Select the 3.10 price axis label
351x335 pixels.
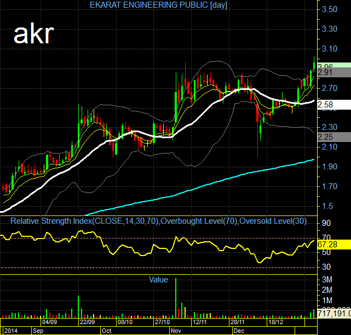pyautogui.click(x=329, y=49)
